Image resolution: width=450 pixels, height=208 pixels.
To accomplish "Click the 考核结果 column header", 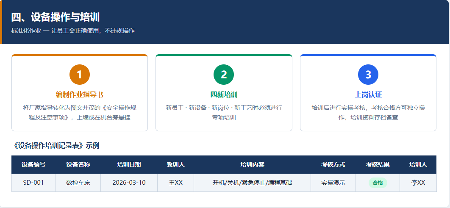I will click(x=378, y=165).
